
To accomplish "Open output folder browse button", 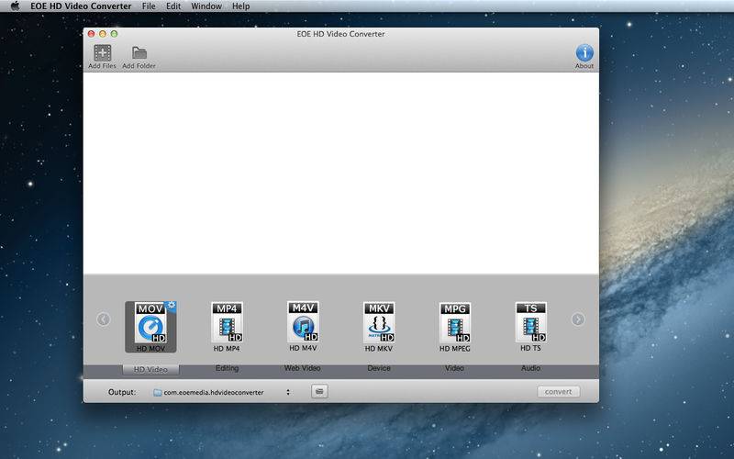I will pos(319,392).
